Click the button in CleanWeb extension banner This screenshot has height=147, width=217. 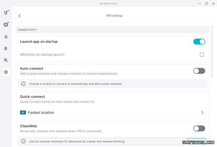click(196, 141)
